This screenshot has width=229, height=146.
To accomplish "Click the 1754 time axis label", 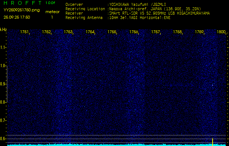I will pyautogui.click(x=90, y=32).
